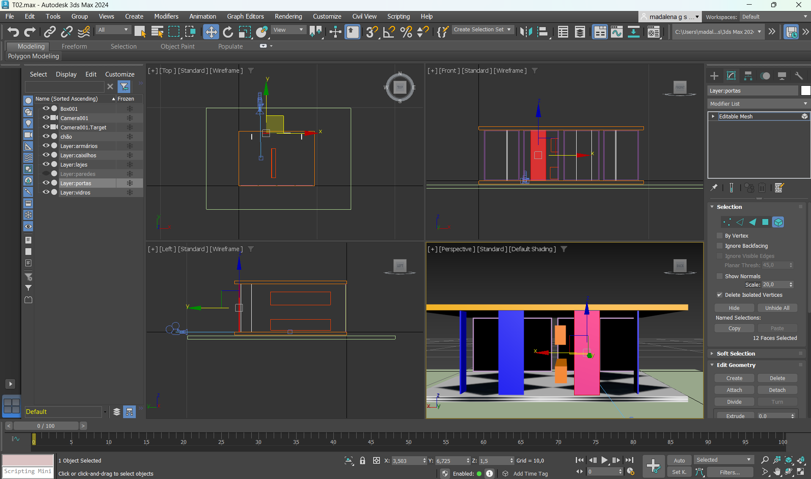Select the Move tool in main toolbar
The height and width of the screenshot is (479, 811).
[211, 32]
